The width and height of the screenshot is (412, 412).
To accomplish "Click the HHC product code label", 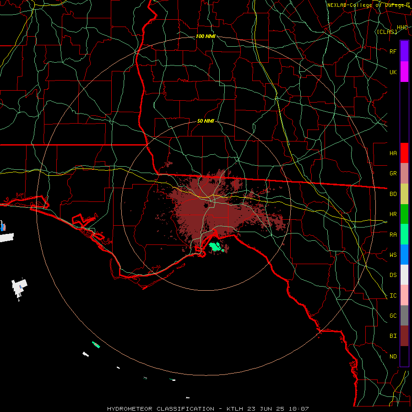I will 402,27.
